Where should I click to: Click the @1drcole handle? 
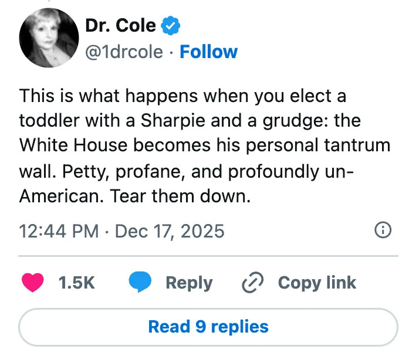[124, 52]
